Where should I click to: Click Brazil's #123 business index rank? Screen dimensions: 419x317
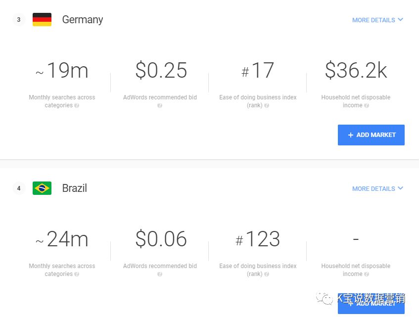click(x=258, y=240)
